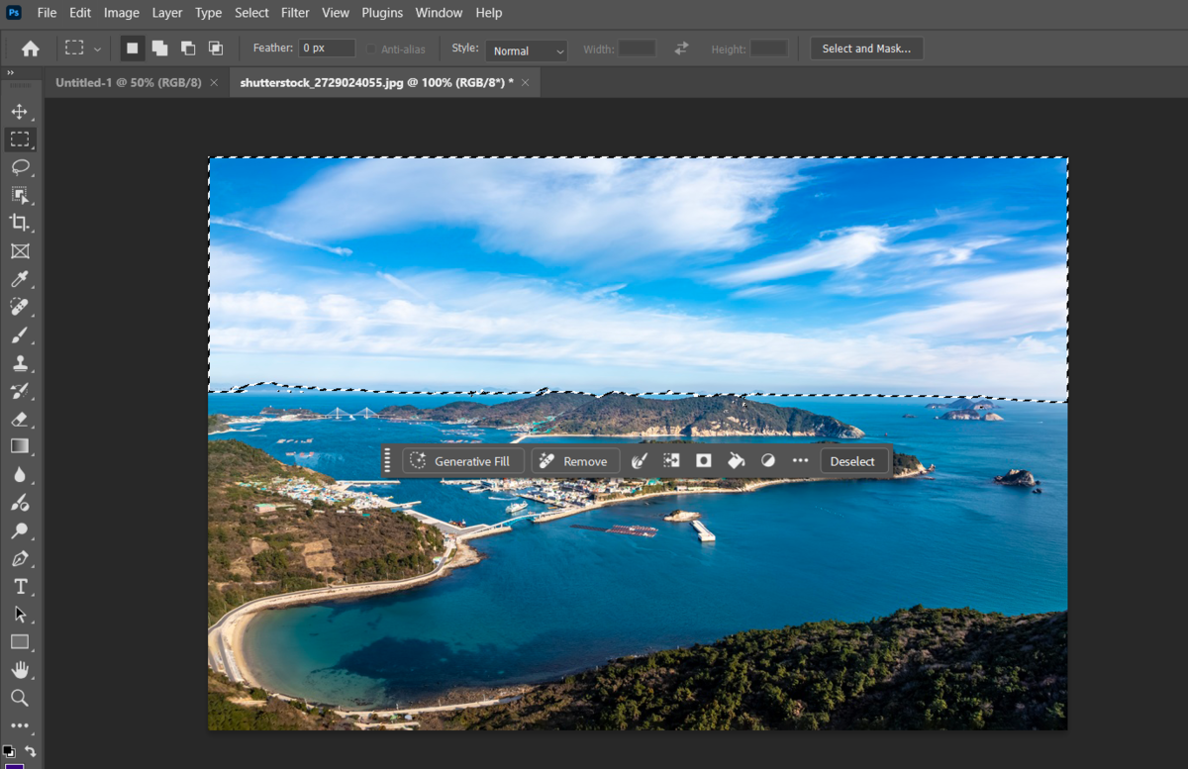
Task: Select the Dodge tool
Action: [x=20, y=531]
